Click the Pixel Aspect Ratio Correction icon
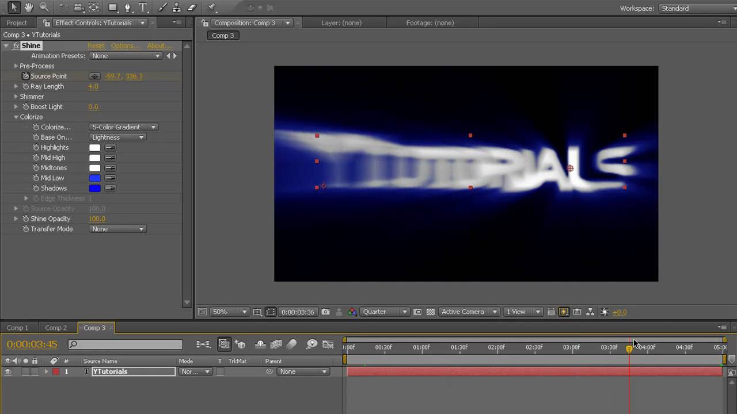This screenshot has width=737, height=414. tap(550, 312)
